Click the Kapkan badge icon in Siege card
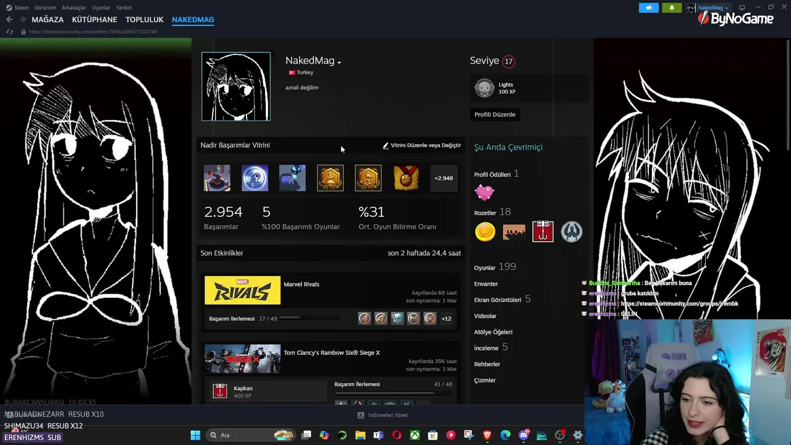 [x=219, y=391]
